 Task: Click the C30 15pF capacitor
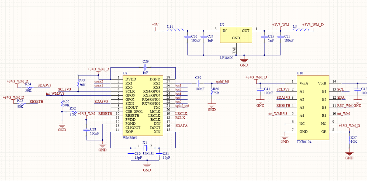click(x=130, y=154)
